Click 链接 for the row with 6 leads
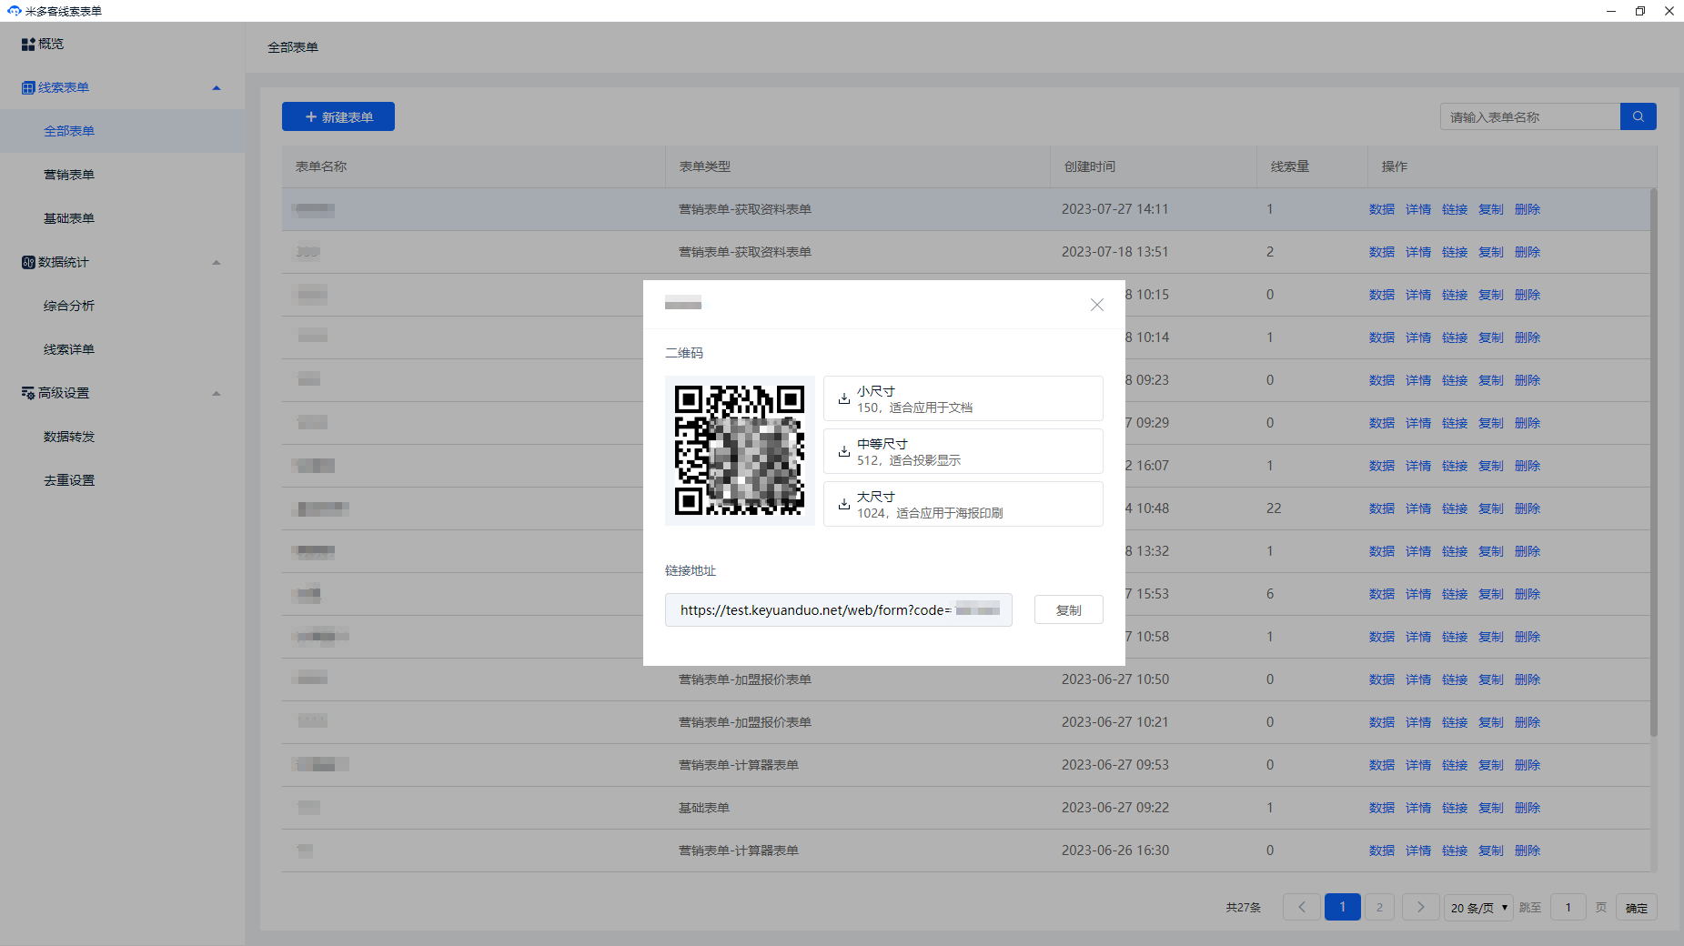 tap(1454, 594)
